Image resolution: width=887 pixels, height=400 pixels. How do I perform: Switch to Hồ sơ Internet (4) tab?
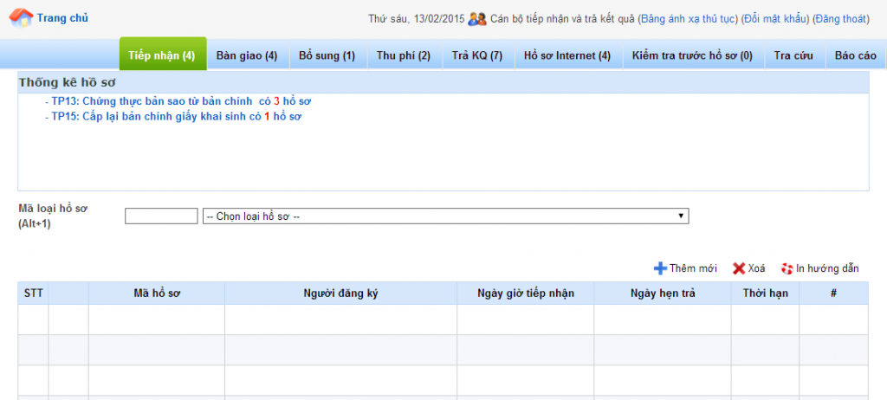click(567, 55)
